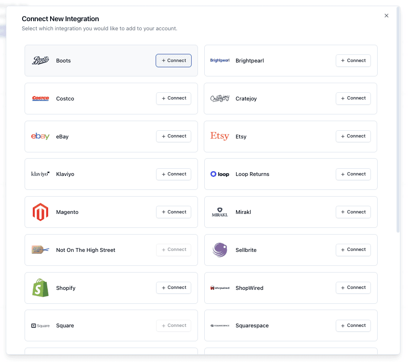Click the ShopWired logo
This screenshot has width=408, height=362.
pos(220,288)
